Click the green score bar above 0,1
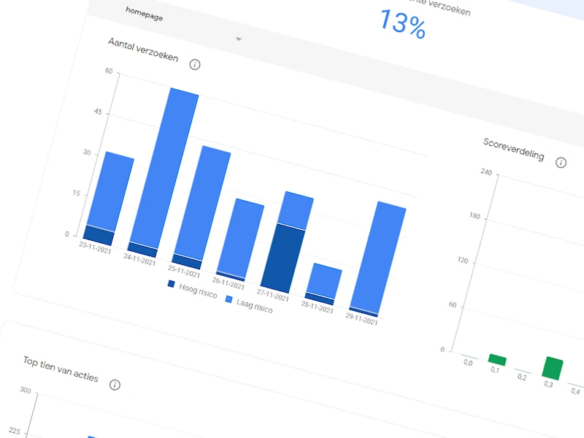This screenshot has width=584, height=438. (498, 360)
